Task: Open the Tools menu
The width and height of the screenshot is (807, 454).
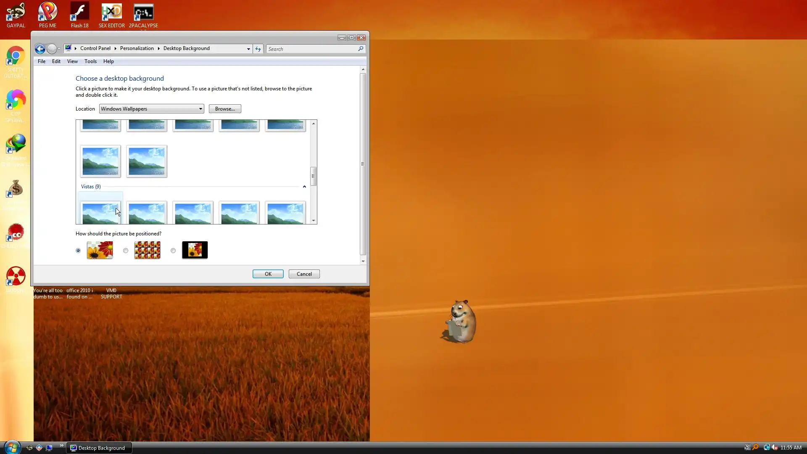Action: [x=90, y=61]
